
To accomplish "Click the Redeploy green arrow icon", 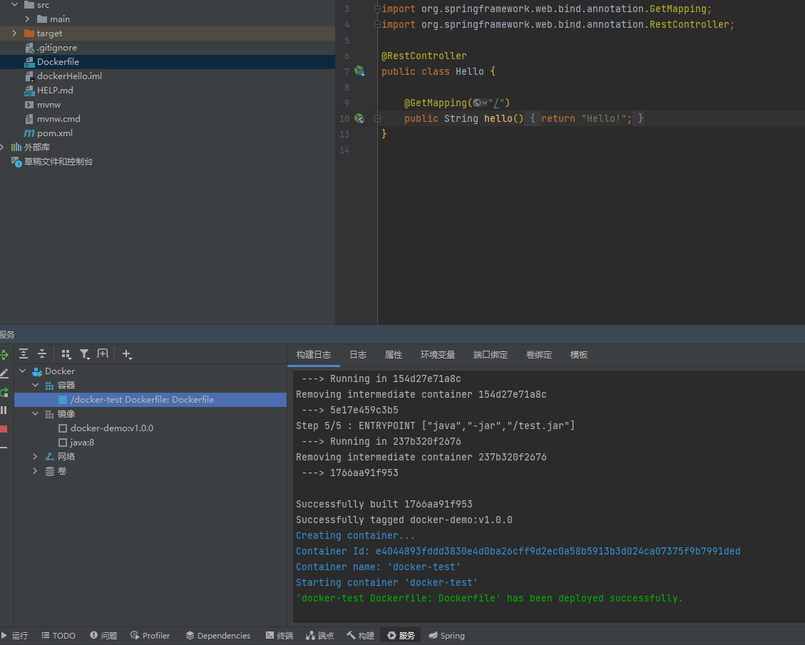I will coord(4,393).
